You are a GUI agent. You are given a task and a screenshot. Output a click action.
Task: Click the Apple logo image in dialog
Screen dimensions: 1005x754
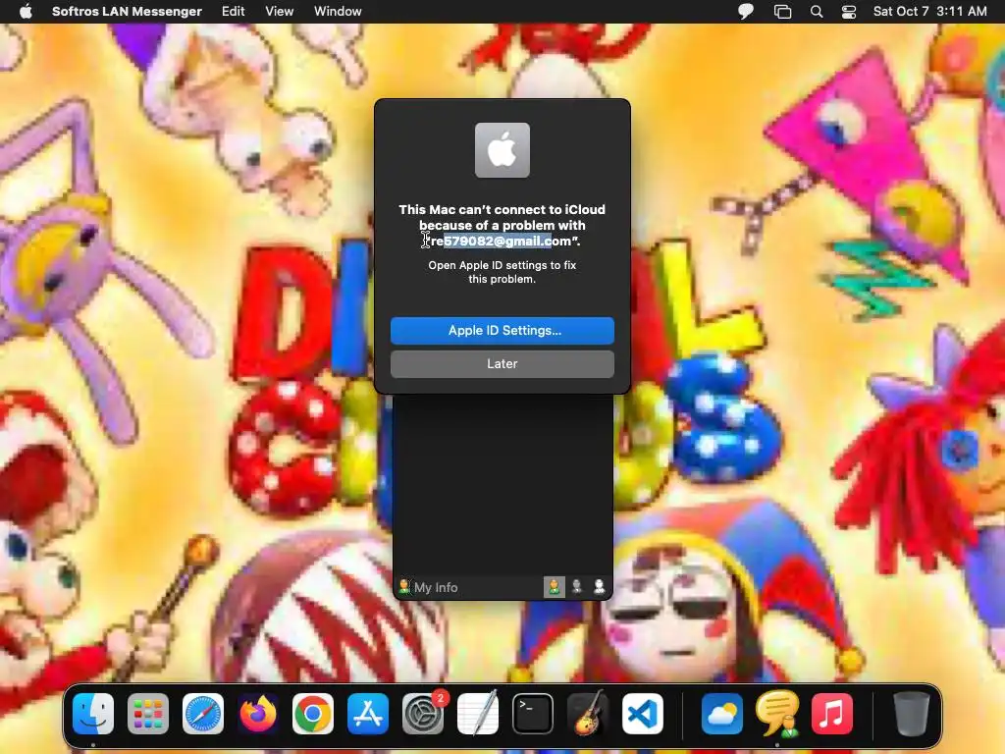pos(502,150)
